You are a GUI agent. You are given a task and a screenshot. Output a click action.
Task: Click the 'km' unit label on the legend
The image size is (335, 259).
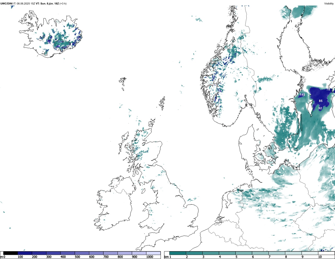pyautogui.click(x=166, y=257)
